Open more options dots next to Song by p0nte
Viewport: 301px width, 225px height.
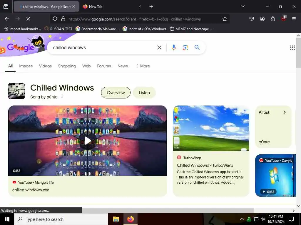(62, 96)
